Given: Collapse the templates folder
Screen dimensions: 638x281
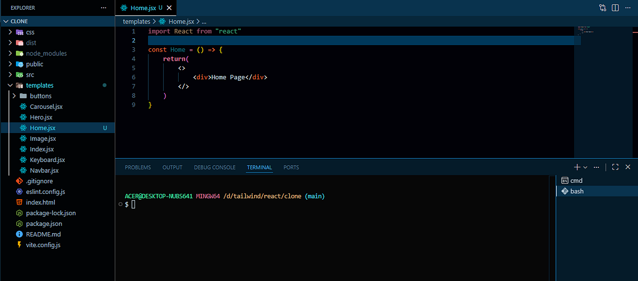Looking at the screenshot, I should click(58, 85).
